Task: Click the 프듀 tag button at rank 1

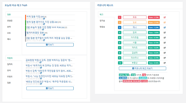Action: (x=135, y=17)
